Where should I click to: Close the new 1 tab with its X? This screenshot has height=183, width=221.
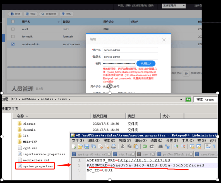pos(153,154)
